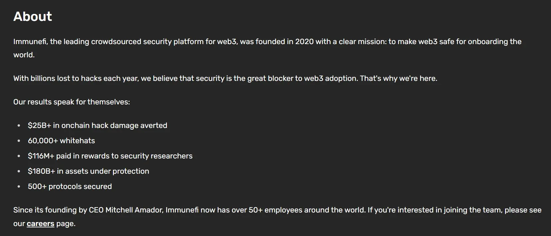Screen dimensions: 551x236
Task: Open the careers page link
Action: 40,224
